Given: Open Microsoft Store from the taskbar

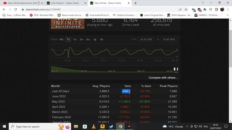Looking at the screenshot, I should (x=85, y=126).
